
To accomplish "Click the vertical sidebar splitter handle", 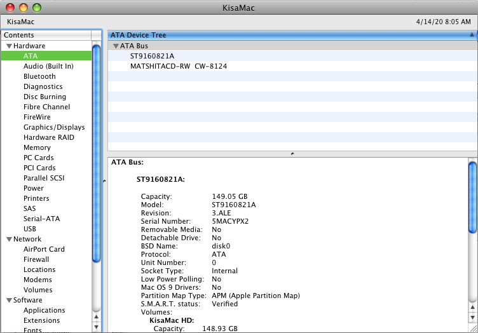I will [104, 181].
